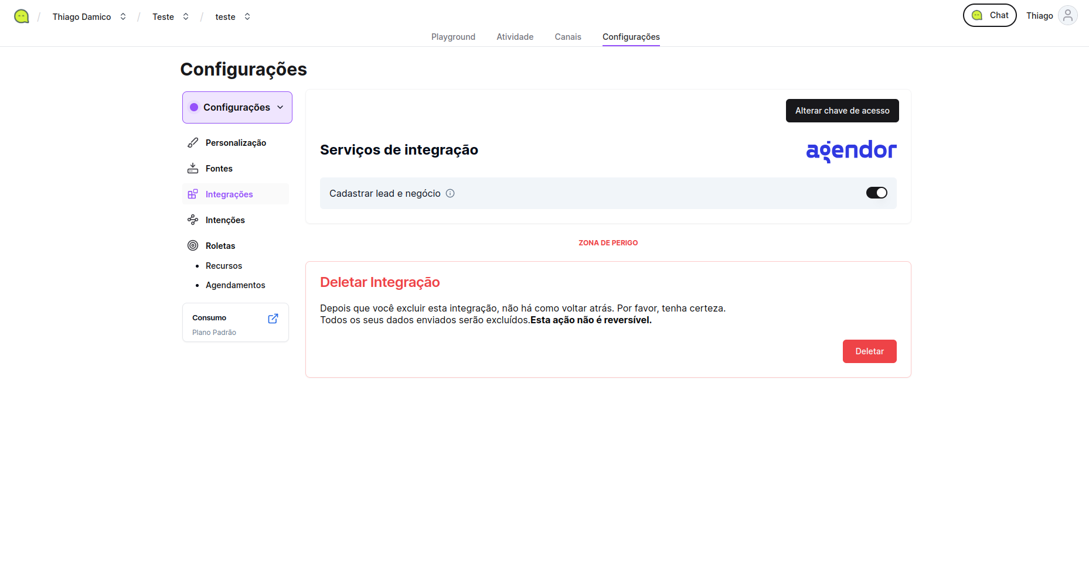
Task: Click the green chat logo in header
Action: (x=22, y=16)
